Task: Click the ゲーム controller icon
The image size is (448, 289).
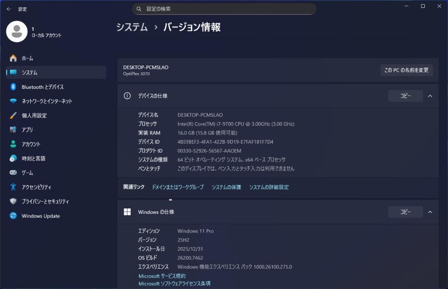Action: pos(13,173)
